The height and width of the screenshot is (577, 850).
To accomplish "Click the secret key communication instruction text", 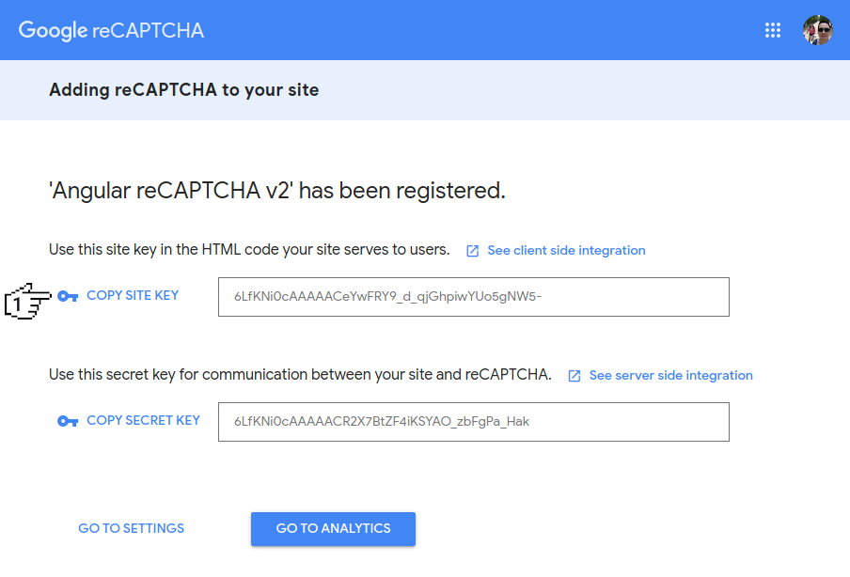I will tap(300, 375).
